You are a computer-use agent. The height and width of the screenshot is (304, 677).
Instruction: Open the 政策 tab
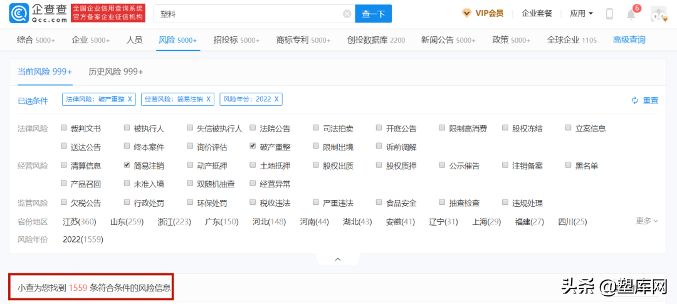(x=512, y=40)
